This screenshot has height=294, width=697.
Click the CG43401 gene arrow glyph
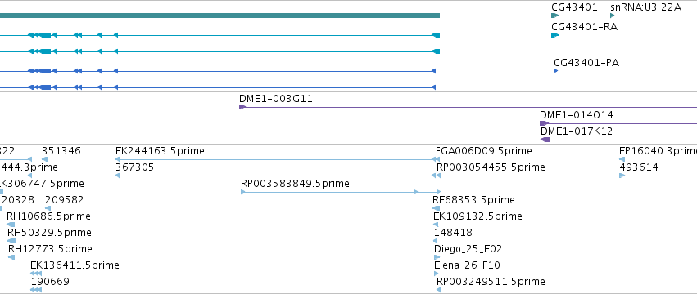tap(554, 16)
